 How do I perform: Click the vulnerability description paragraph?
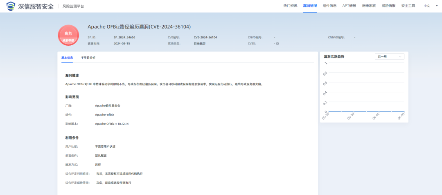[x=164, y=84]
